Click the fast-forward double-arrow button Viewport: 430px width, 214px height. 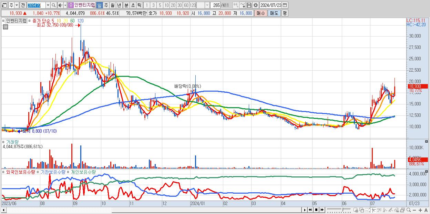(x=322, y=210)
